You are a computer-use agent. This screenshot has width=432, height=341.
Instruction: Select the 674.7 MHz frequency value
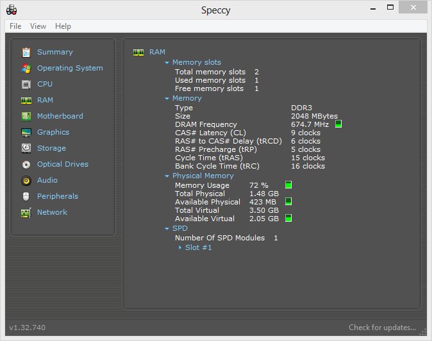point(310,124)
